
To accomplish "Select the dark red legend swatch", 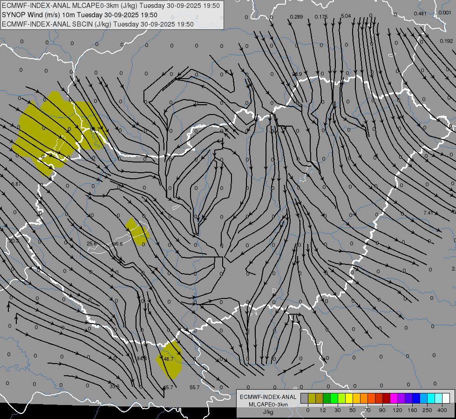I will tap(386, 398).
